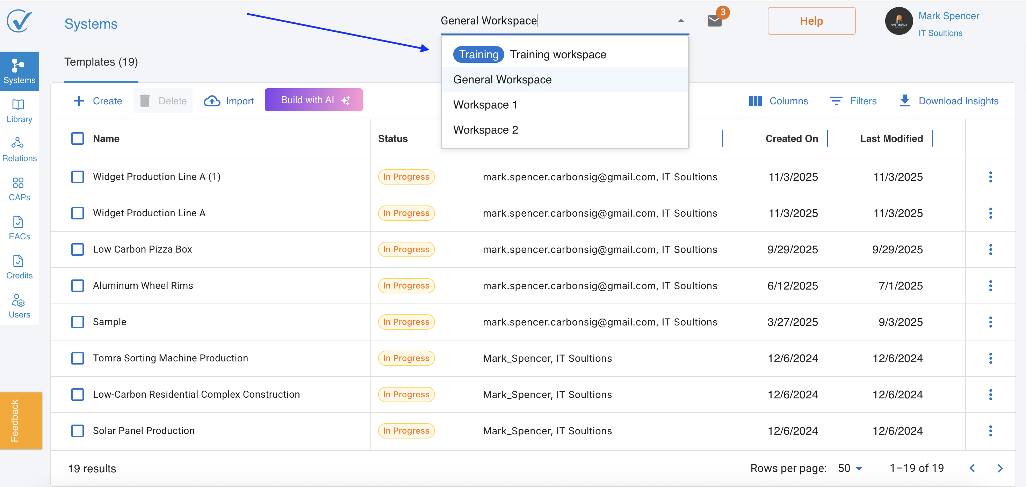Go to CAPs section icon
Image resolution: width=1026 pixels, height=487 pixels.
(19, 188)
